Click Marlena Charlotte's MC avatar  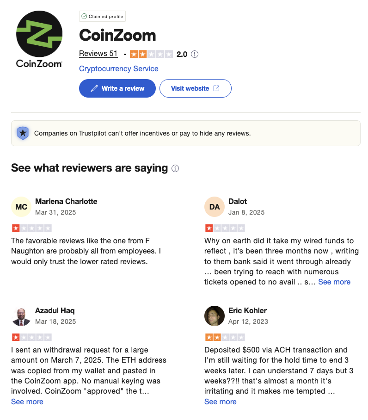(21, 207)
